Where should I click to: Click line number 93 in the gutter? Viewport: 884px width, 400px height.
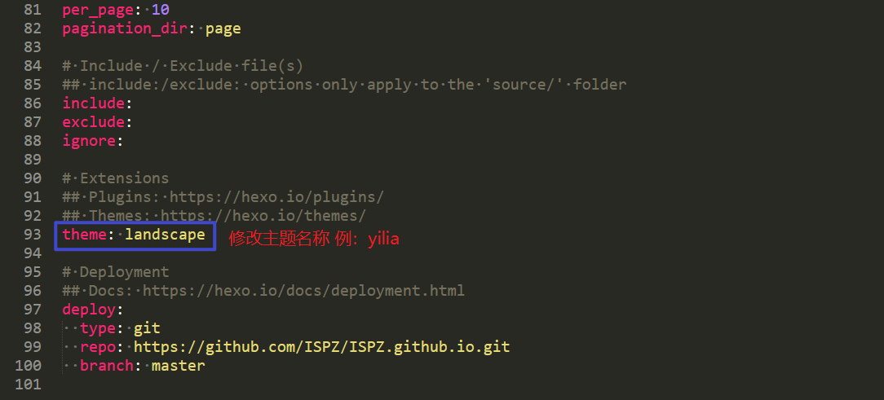(33, 235)
